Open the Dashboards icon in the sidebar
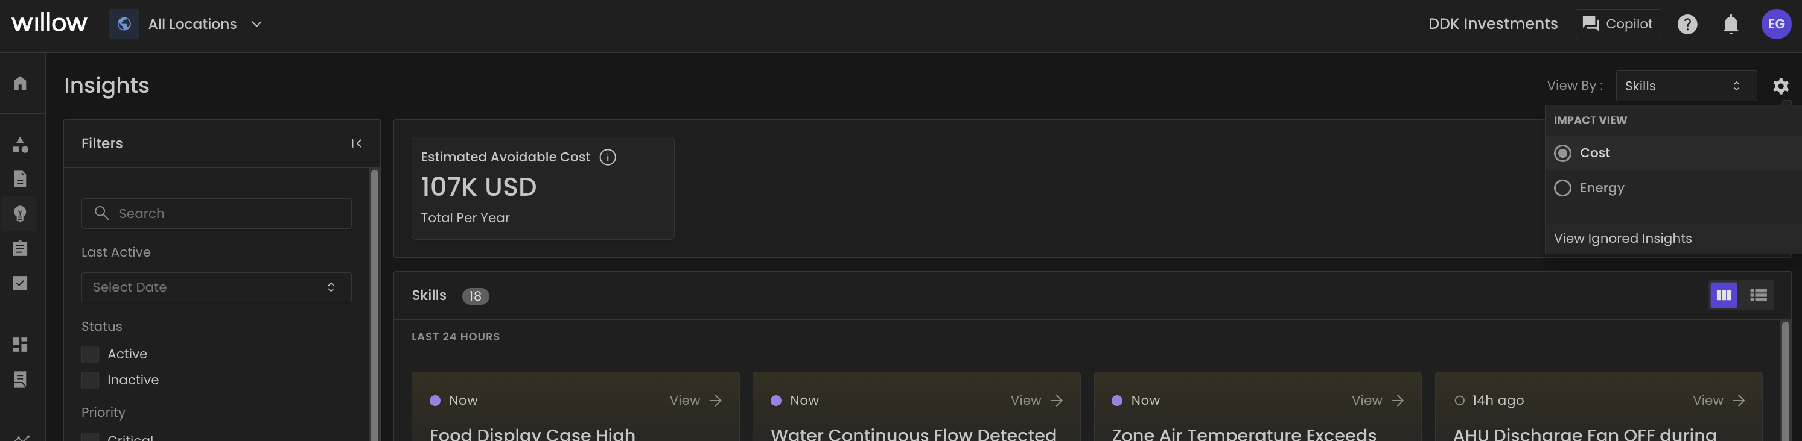Image resolution: width=1802 pixels, height=441 pixels. (21, 344)
